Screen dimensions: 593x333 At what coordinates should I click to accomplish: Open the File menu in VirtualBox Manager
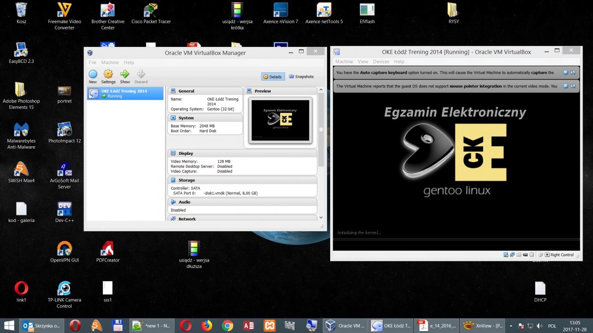(x=93, y=62)
